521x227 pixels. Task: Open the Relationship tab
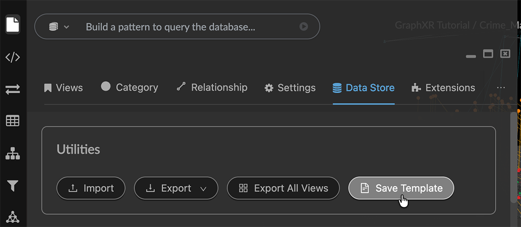pyautogui.click(x=212, y=87)
